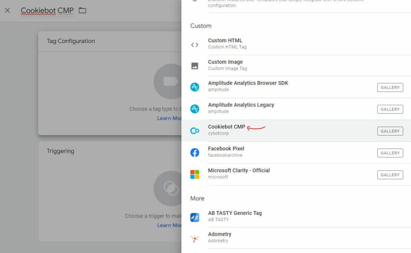Select the Adometry tag type
Screen dimensions: 411x253
coord(296,238)
